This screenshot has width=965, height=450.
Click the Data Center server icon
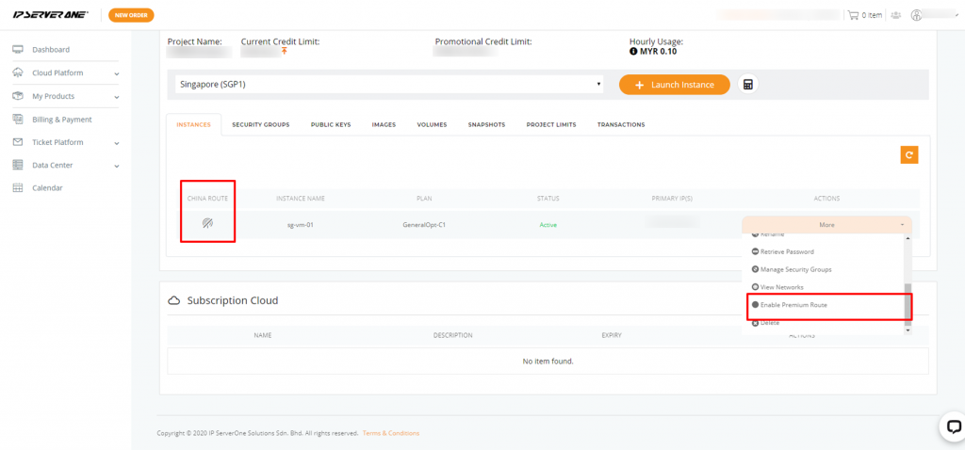(18, 165)
